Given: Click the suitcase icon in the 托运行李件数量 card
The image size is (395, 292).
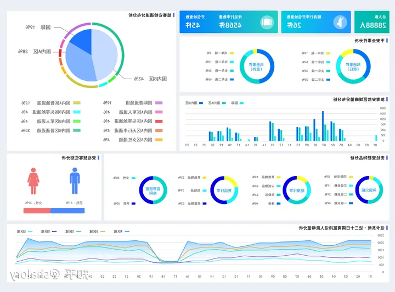Looking at the screenshot, I should tap(267, 23).
